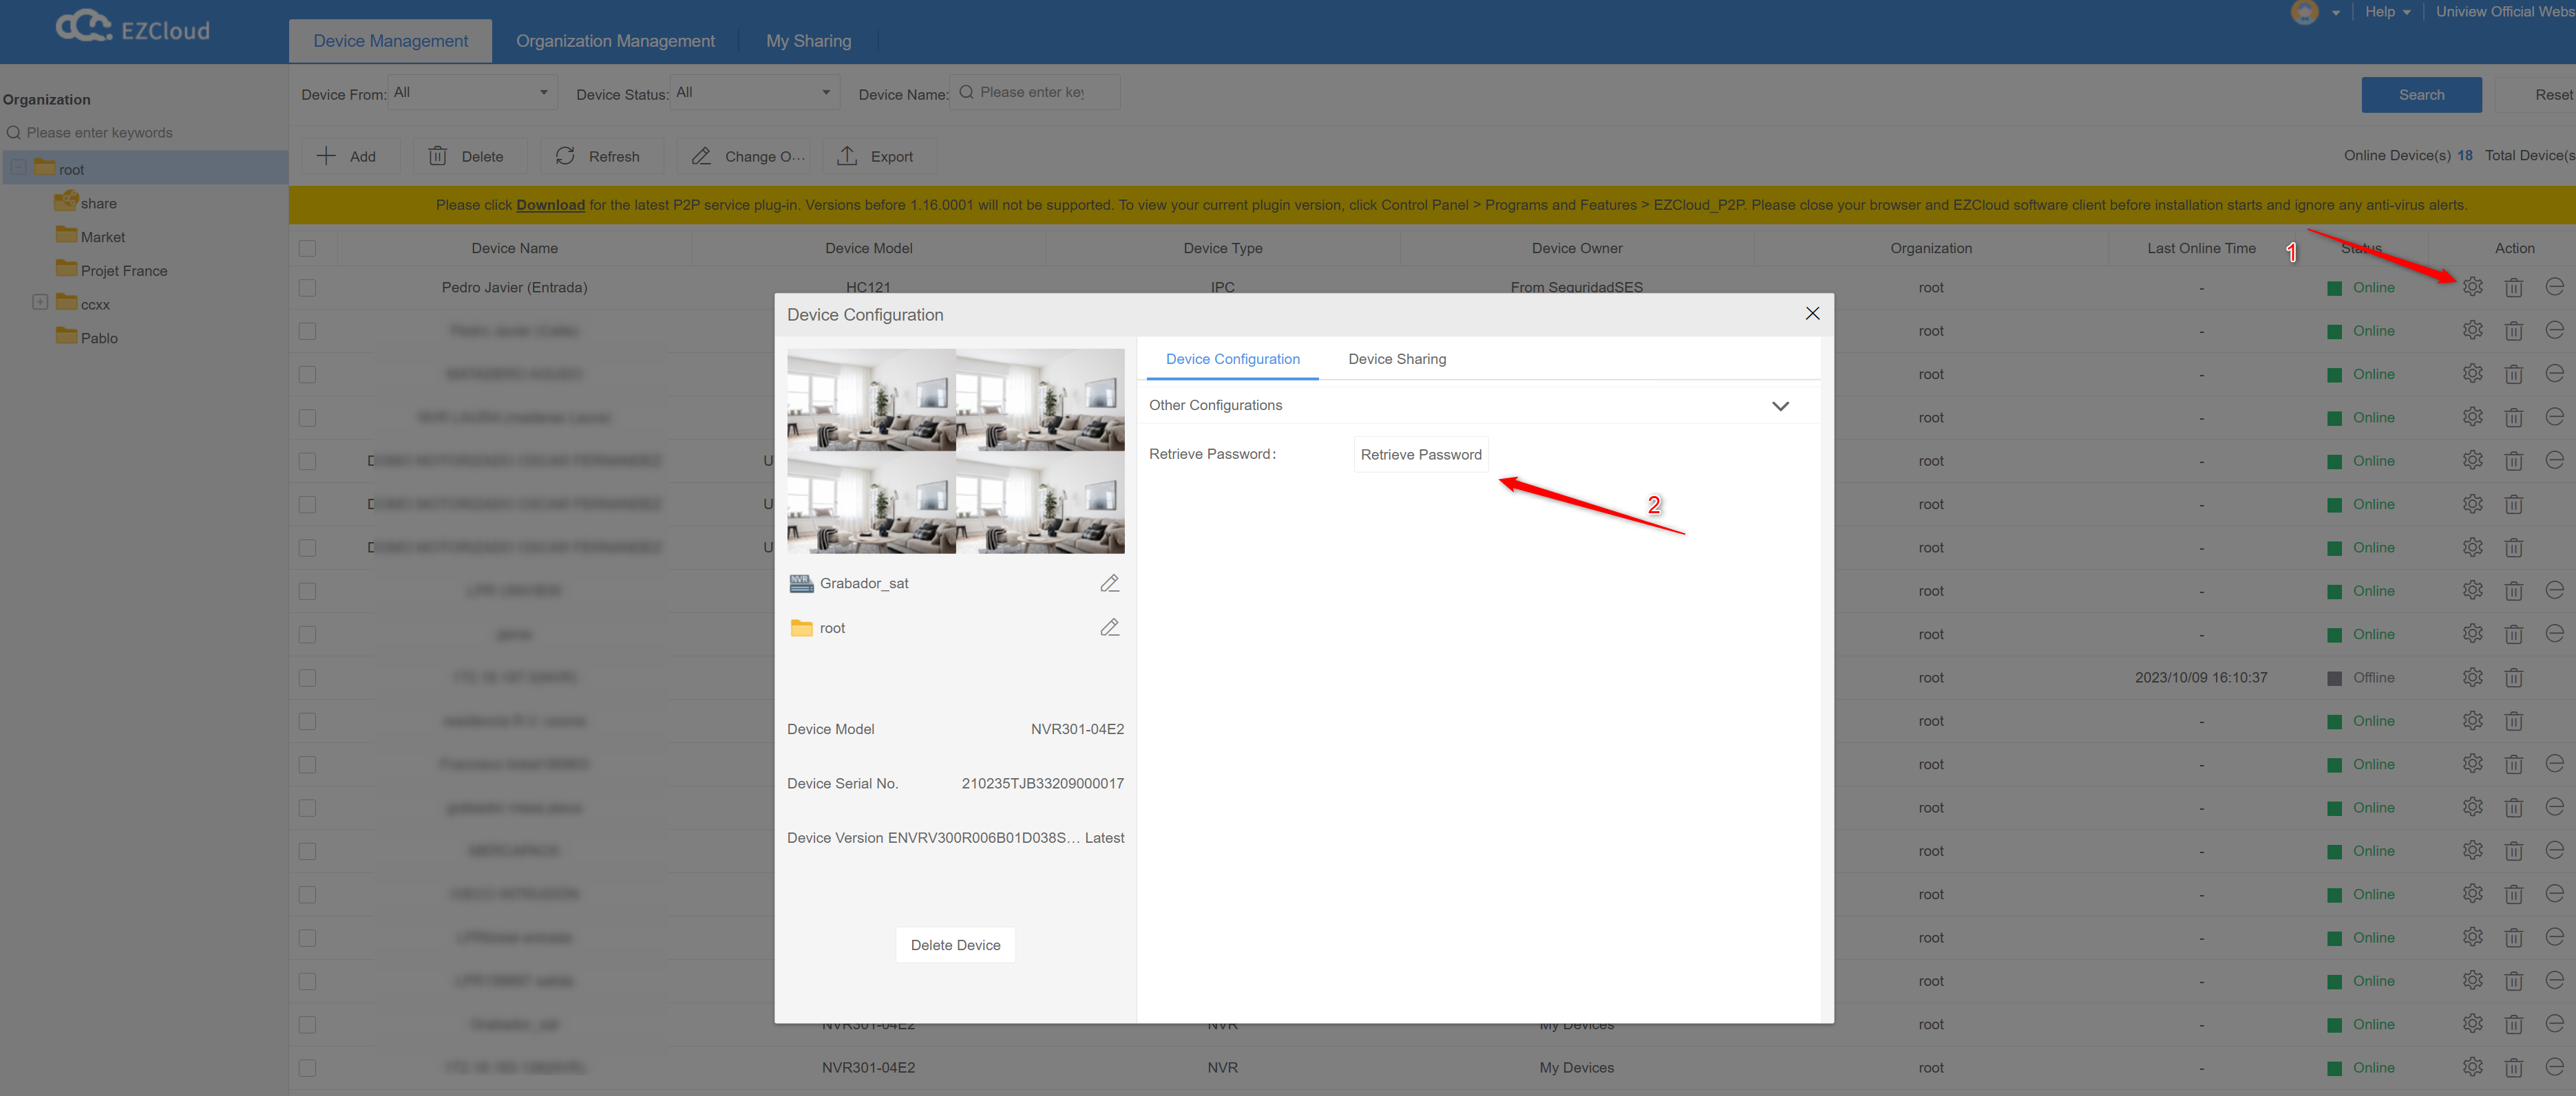Click the Delete icon in the toolbar

pos(438,156)
